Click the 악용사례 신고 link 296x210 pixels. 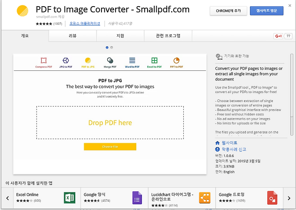tap(234, 149)
